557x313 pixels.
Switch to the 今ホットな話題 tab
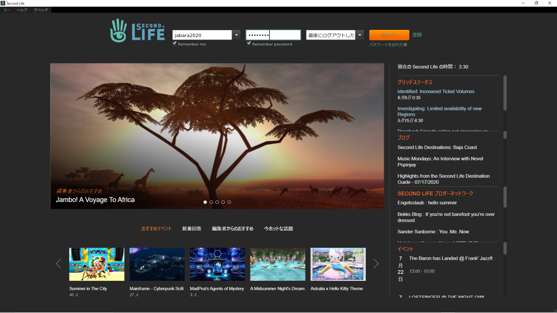tap(278, 229)
